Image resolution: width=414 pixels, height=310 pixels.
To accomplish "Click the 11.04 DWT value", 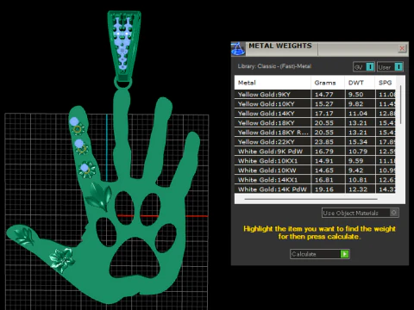I will coord(358,114).
